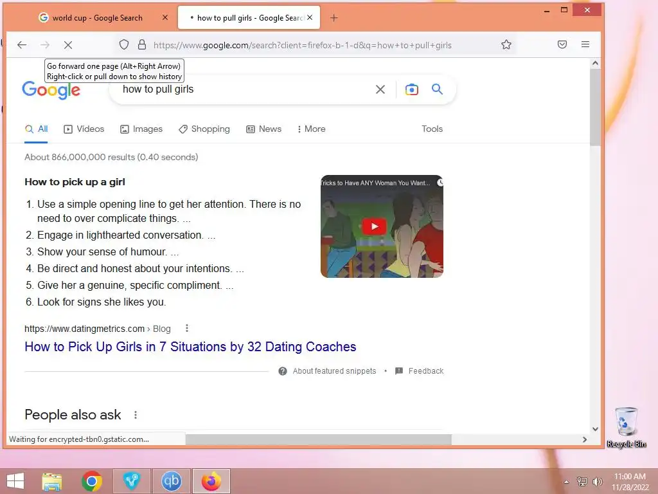Open About featured snippets info

327,371
